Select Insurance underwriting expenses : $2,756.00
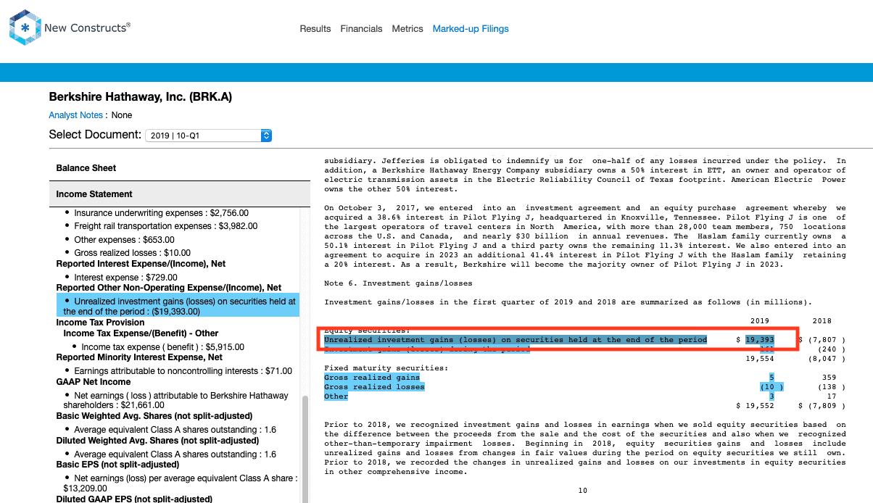873x503 pixels. click(161, 213)
